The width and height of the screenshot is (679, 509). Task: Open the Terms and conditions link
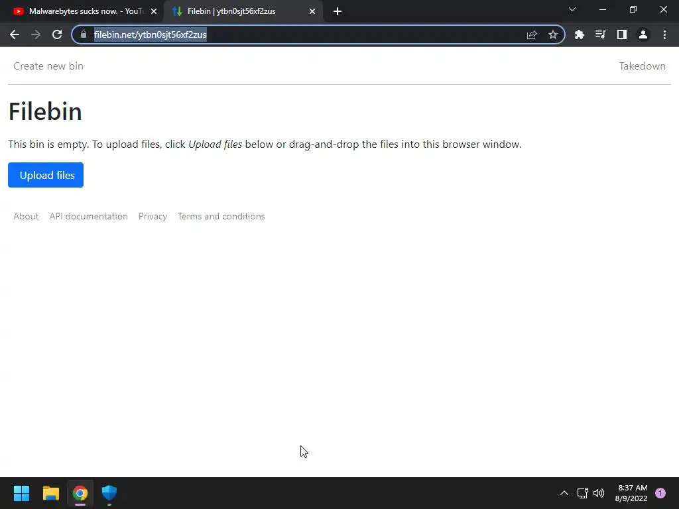point(221,216)
